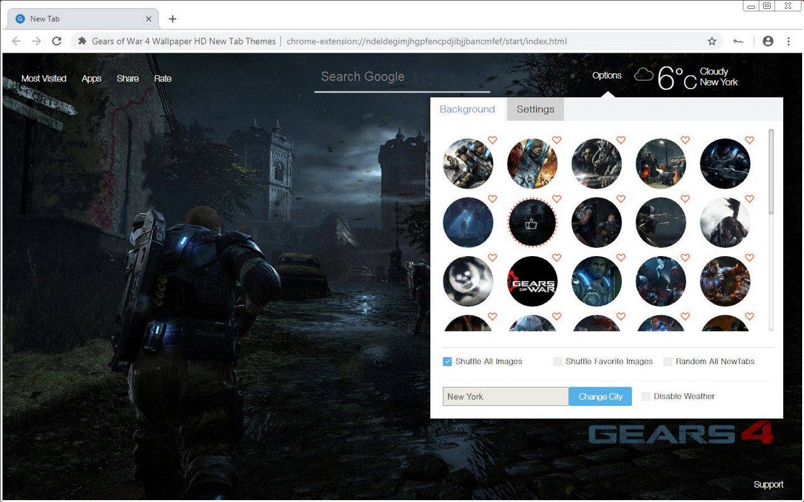Click heart for close-up face blue armor thumbnail
Viewport: 804px width, 502px height.
[621, 258]
